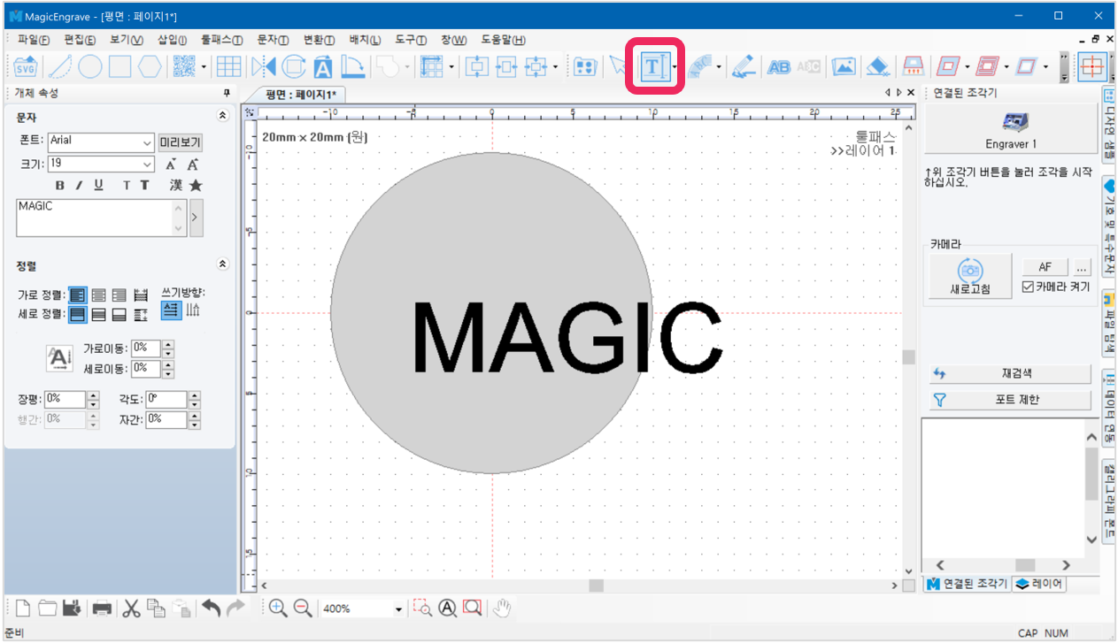Select the hand pan tool
Image resolution: width=1118 pixels, height=643 pixels.
point(503,608)
